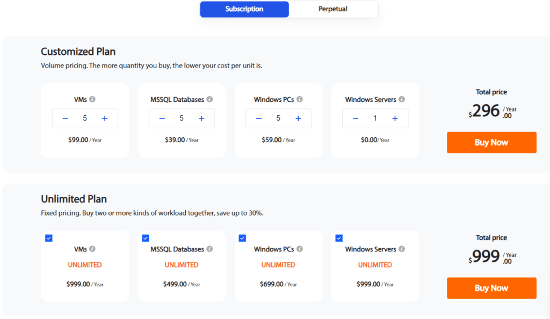The height and width of the screenshot is (319, 550).
Task: Open the VMs info icon in Customized Plan
Action: 92,99
